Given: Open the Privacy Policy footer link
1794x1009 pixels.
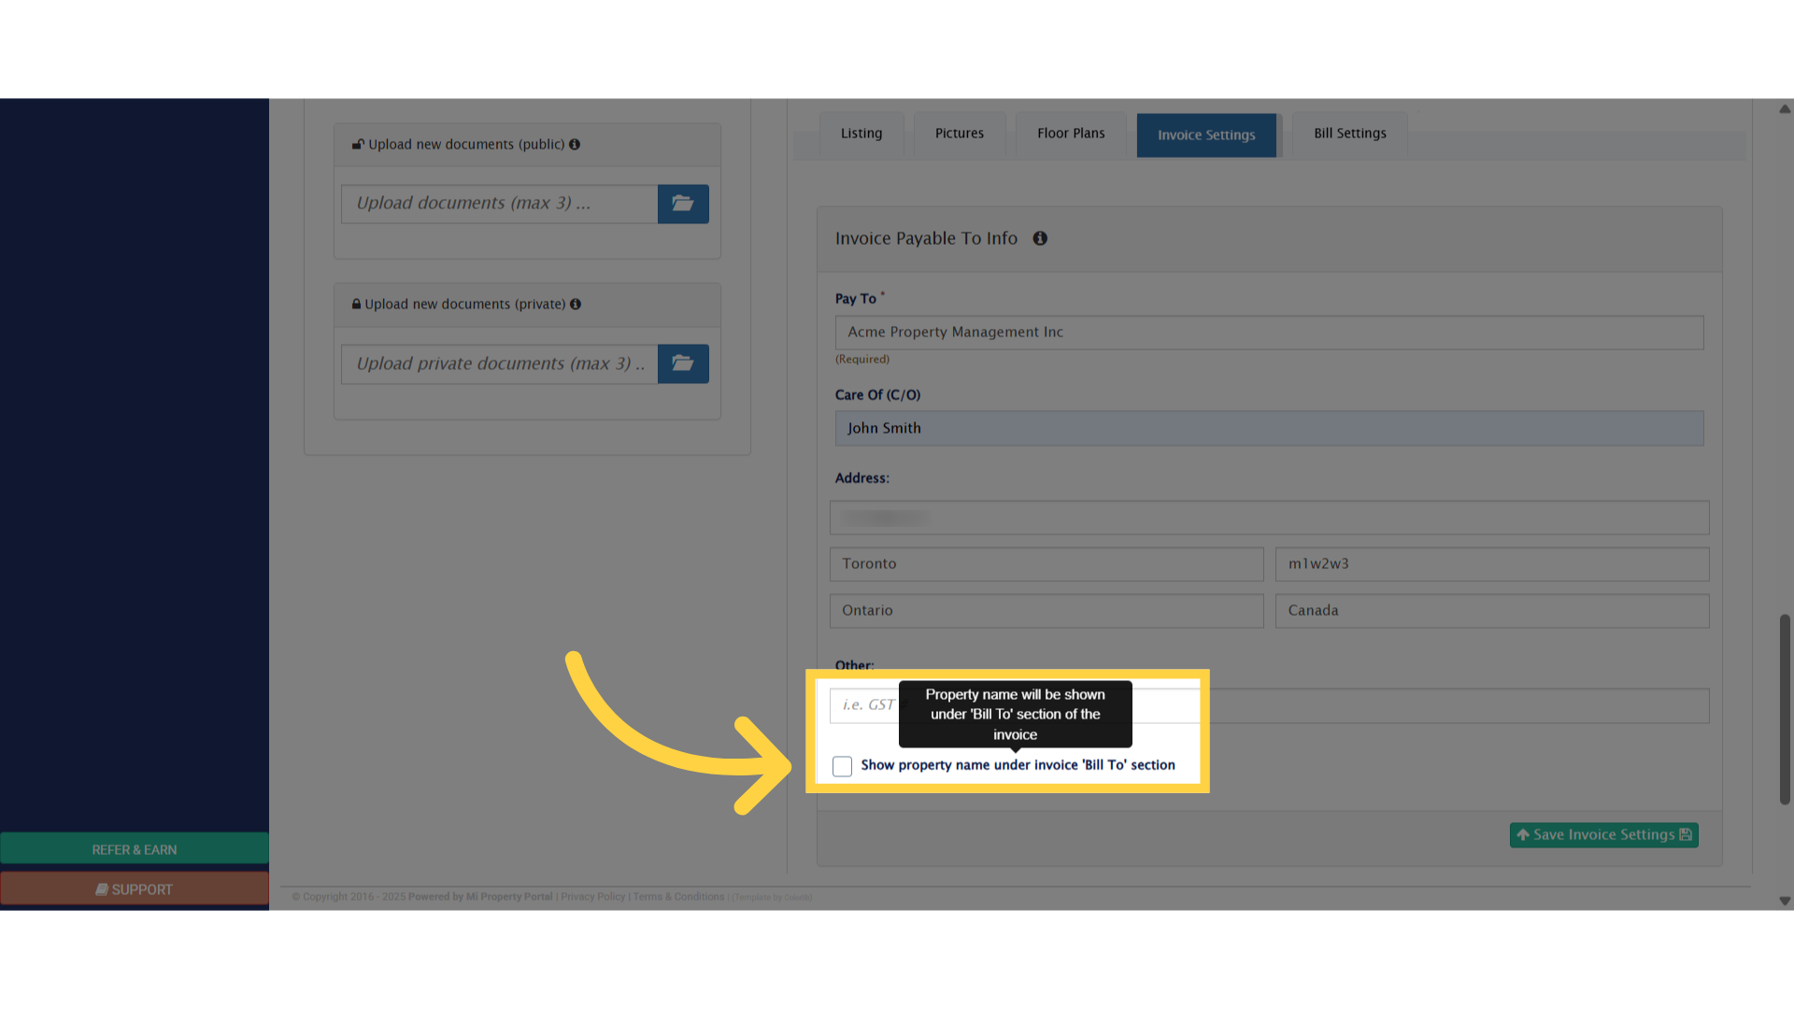Looking at the screenshot, I should point(592,897).
